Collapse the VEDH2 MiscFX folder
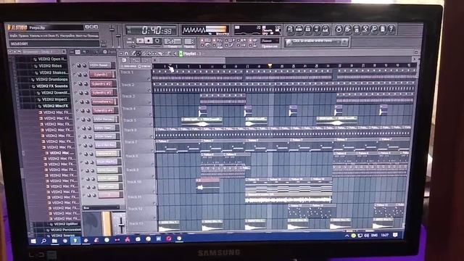The height and width of the screenshot is (261, 464). pyautogui.click(x=54, y=106)
